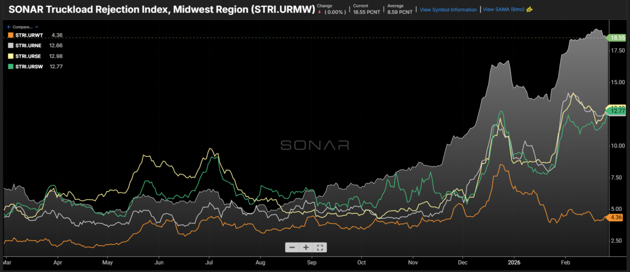630x272 pixels.
Task: Click the zoom out minus button
Action: click(x=292, y=247)
